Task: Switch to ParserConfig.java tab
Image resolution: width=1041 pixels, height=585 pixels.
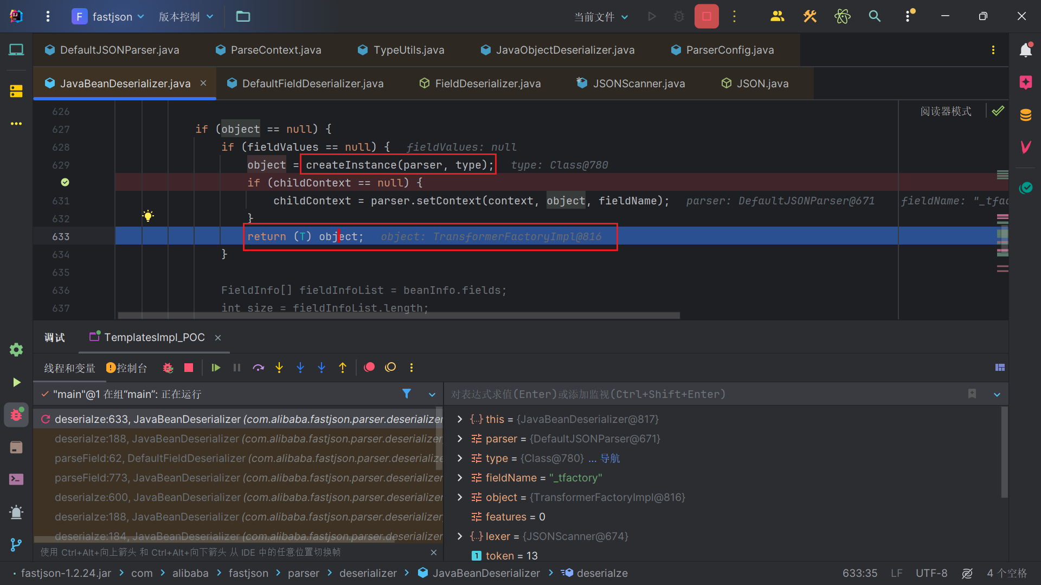Action: pos(723,50)
